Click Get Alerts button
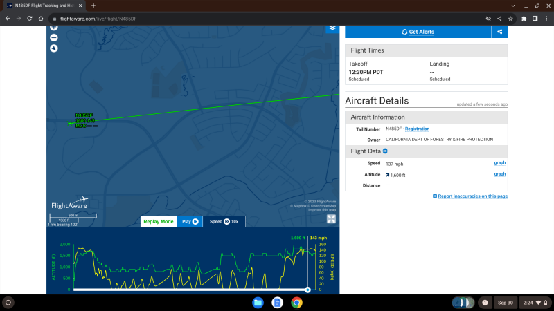Viewport: 554px width, 311px height. coord(418,32)
